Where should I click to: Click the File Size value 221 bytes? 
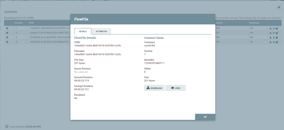coord(80,63)
